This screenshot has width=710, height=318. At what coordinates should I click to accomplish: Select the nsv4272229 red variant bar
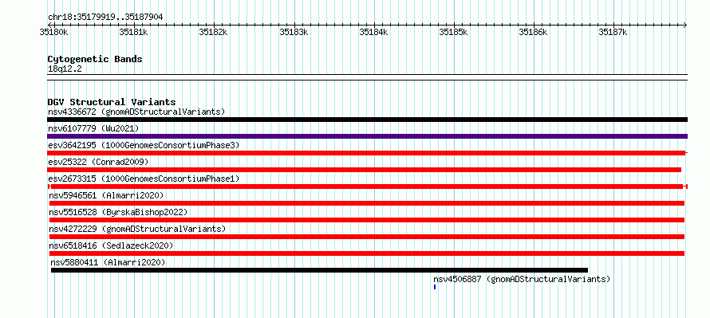[x=367, y=237]
